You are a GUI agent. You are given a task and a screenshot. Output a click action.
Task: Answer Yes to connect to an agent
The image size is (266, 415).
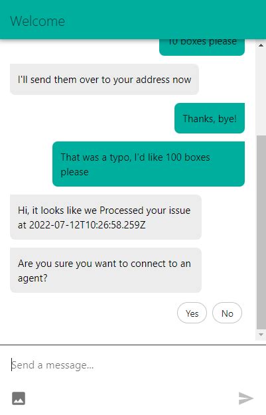click(192, 313)
